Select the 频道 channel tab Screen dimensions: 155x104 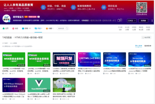coord(38,28)
